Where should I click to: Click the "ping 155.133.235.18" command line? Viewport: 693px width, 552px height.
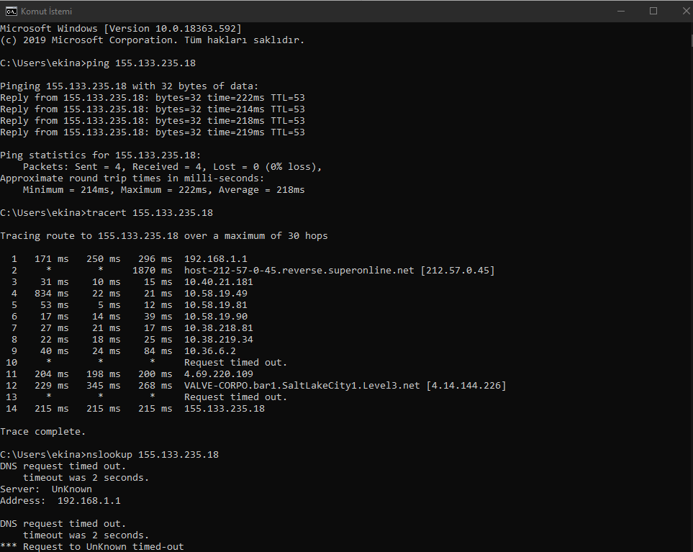140,63
